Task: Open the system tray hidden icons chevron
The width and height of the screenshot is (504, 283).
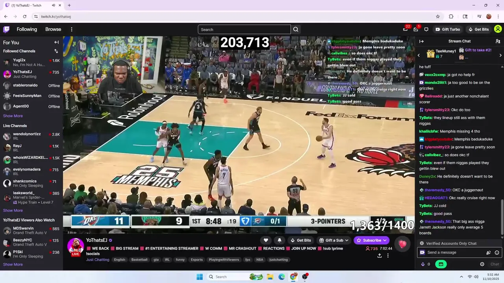Action: (461, 277)
